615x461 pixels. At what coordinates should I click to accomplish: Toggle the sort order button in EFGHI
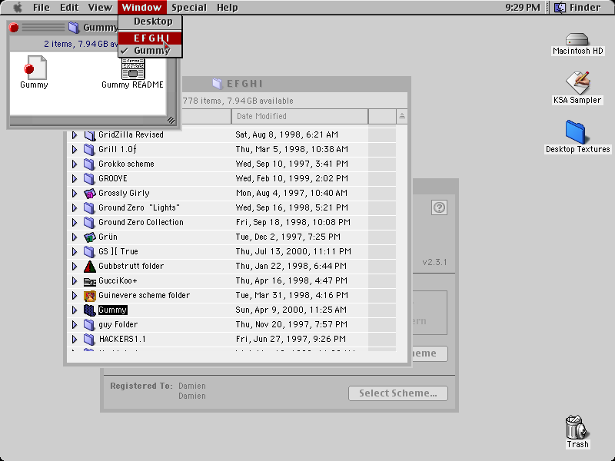tap(401, 117)
